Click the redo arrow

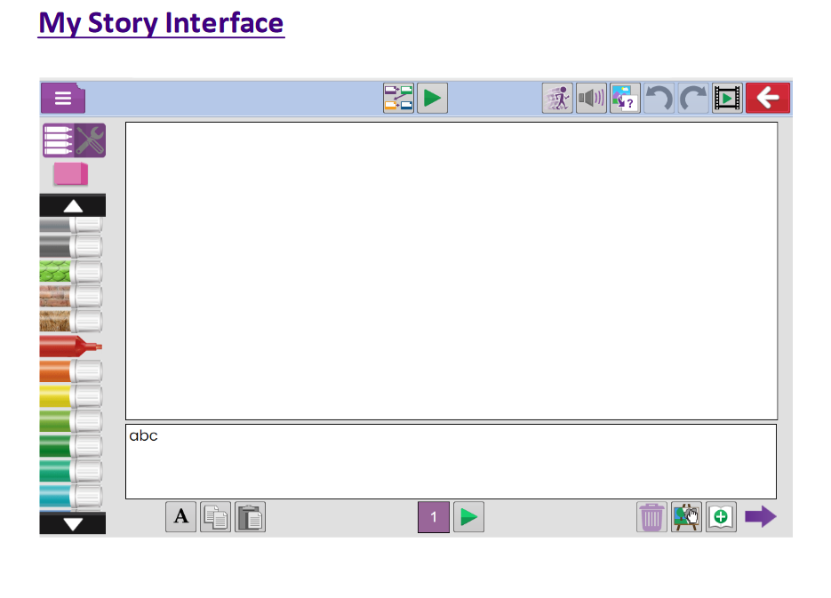click(693, 98)
